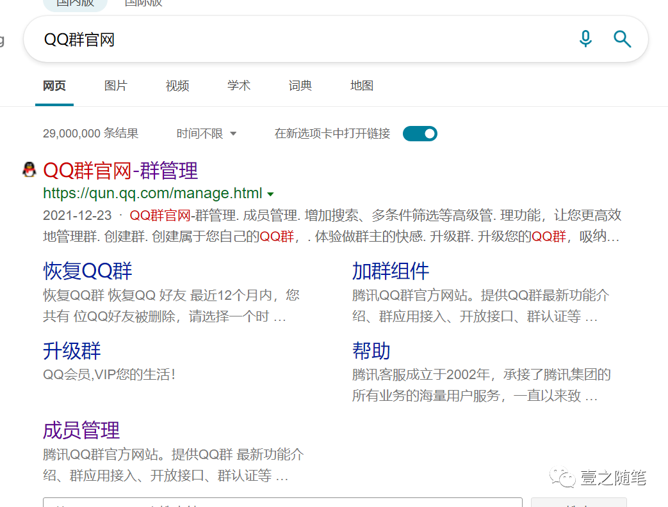Screen dimensions: 668x507
Task: Open the 加群组件 link
Action: (391, 271)
